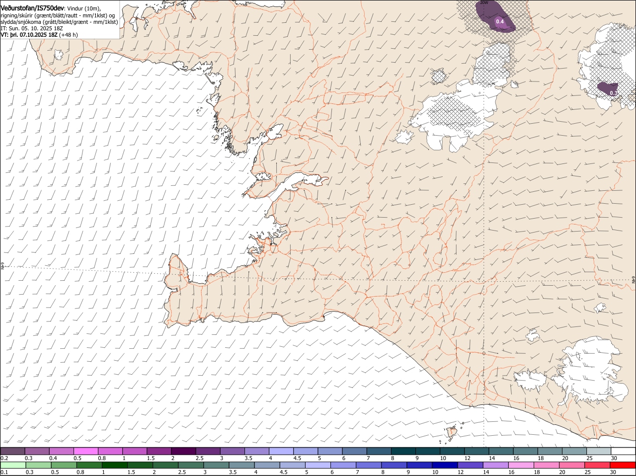The width and height of the screenshot is (636, 476).
Task: Click the upper legend swatch starting at 6
Action: 355,451
